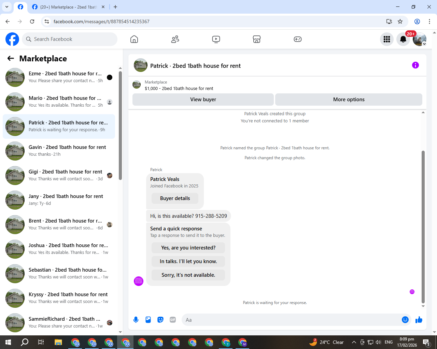Image resolution: width=437 pixels, height=349 pixels.
Task: Open the emoji picker smiley icon
Action: coord(405,320)
